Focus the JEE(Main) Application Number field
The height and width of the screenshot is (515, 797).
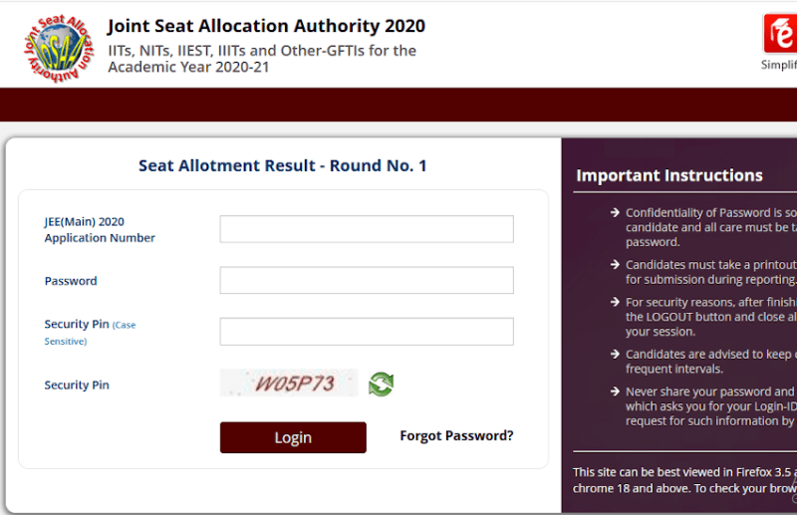pos(367,229)
